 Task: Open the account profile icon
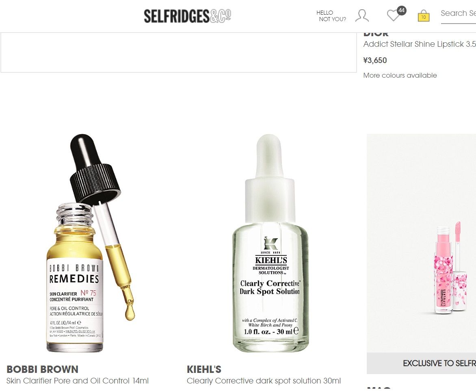(361, 16)
